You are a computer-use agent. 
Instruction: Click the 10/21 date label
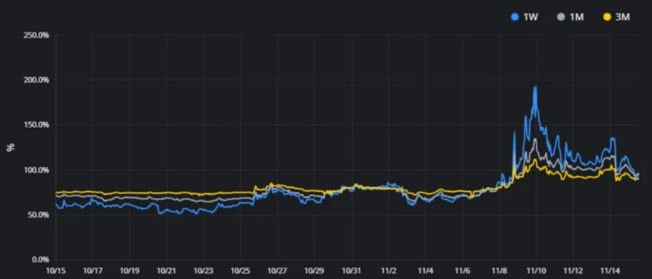pyautogui.click(x=166, y=270)
